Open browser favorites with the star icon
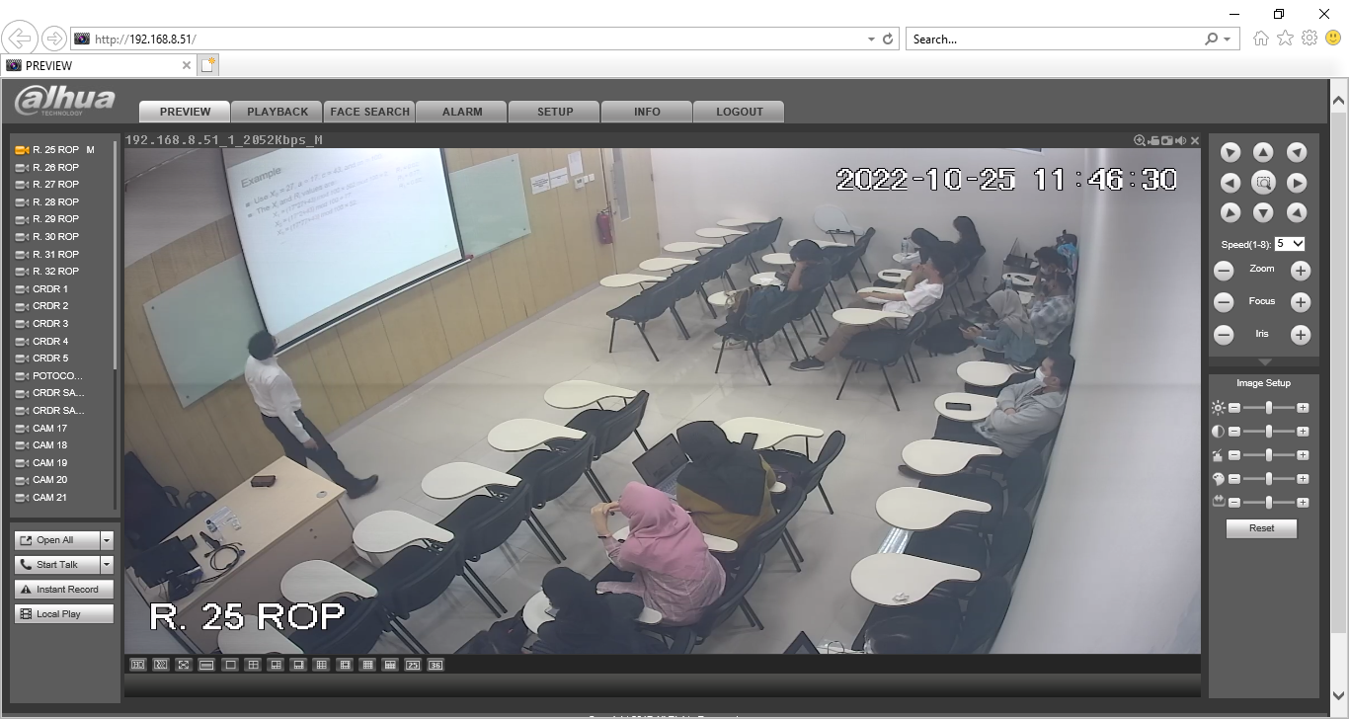The width and height of the screenshot is (1349, 719). click(1285, 39)
